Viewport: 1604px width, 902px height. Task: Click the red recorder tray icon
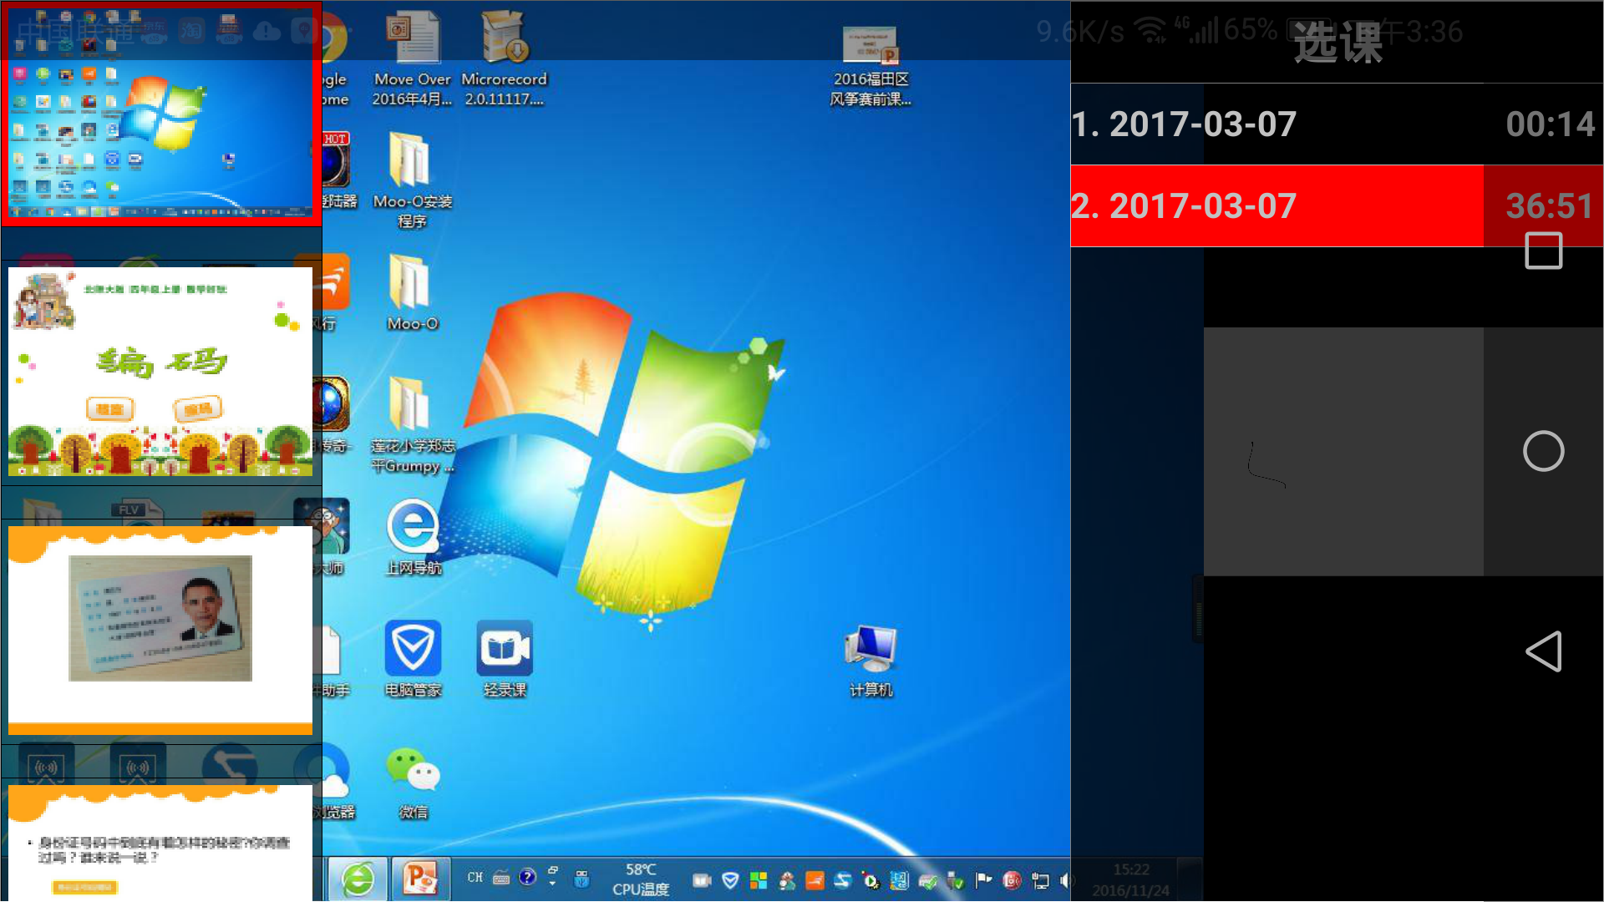[1012, 880]
